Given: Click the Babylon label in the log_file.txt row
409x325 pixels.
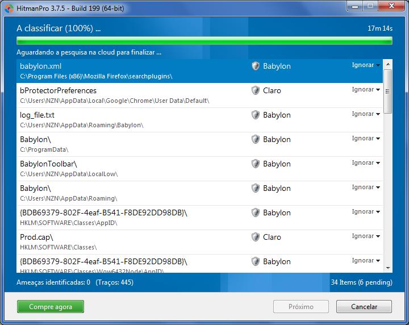Looking at the screenshot, I should (277, 115).
